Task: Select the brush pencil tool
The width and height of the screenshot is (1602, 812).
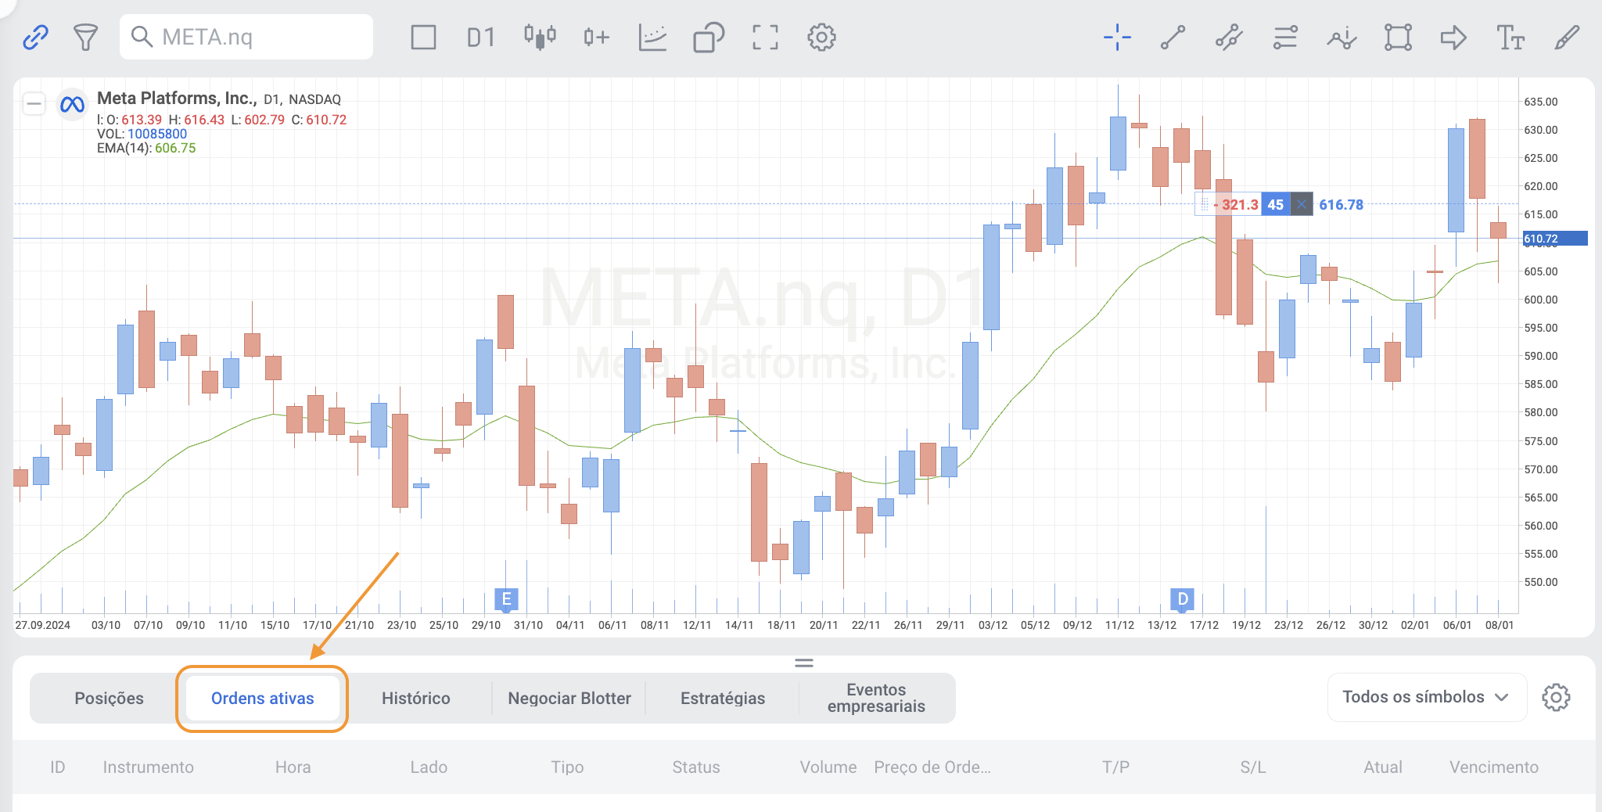Action: click(x=1567, y=37)
